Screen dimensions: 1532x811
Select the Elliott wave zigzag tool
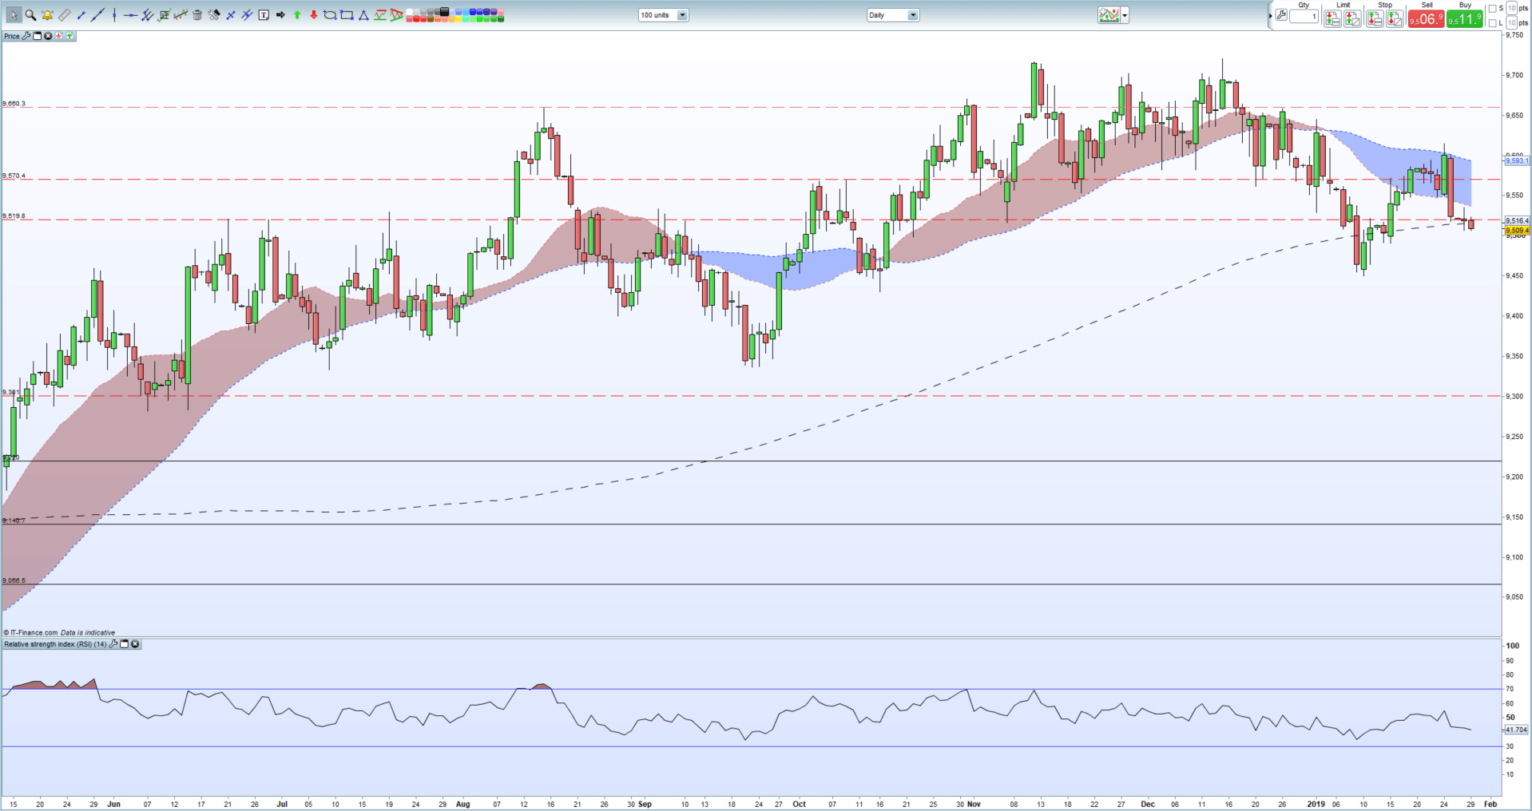tap(379, 14)
